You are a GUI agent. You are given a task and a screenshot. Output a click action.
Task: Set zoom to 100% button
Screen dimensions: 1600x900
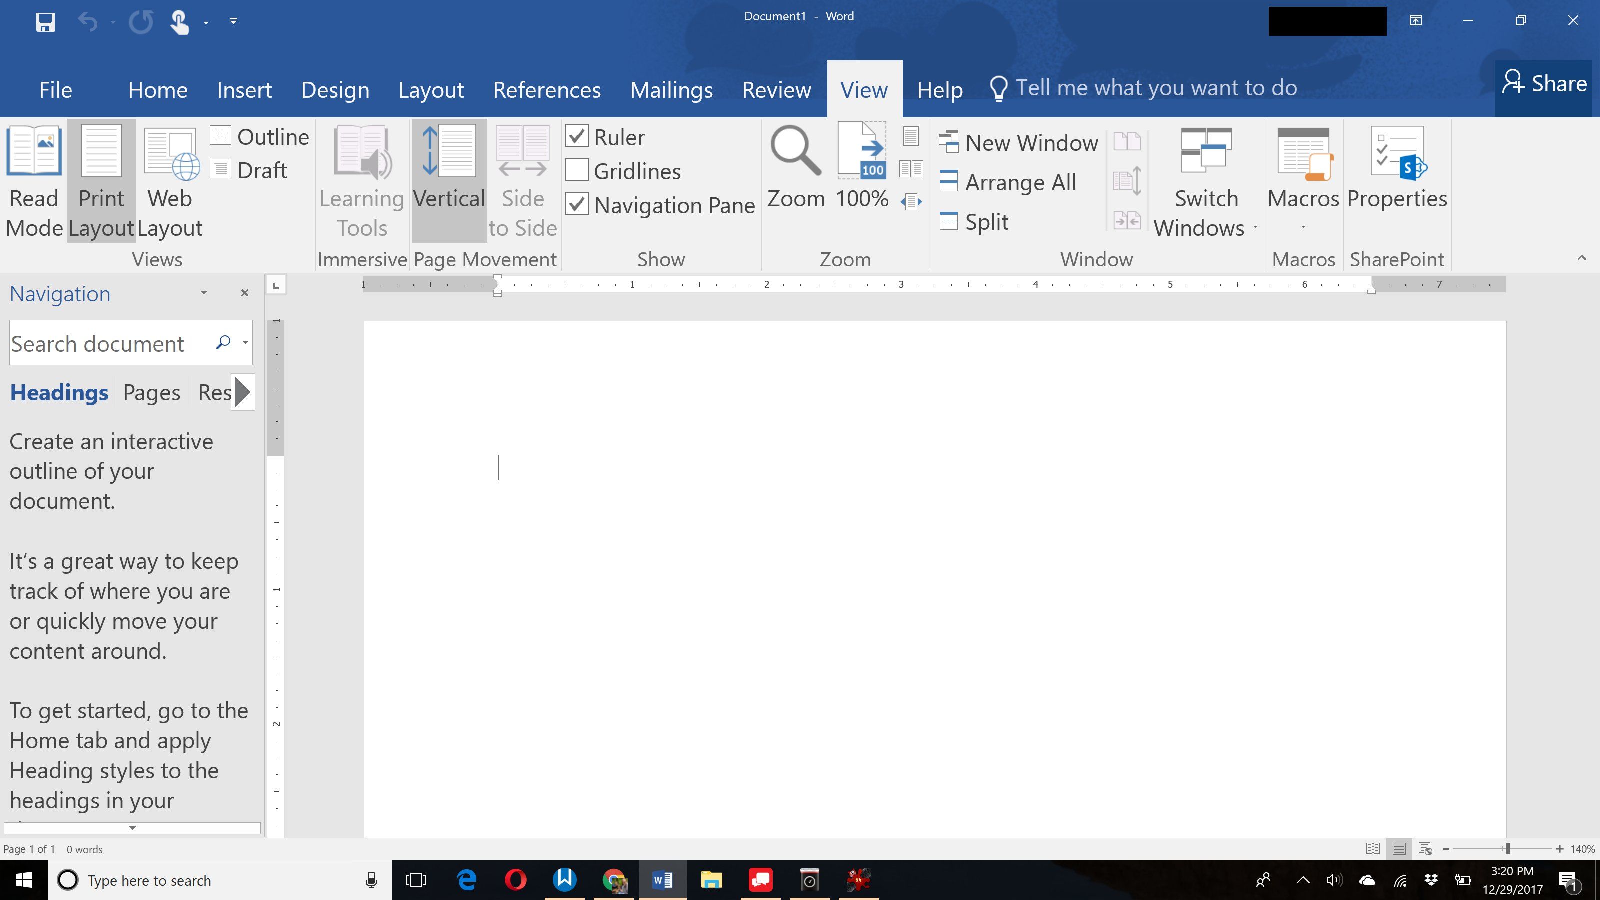coord(862,167)
